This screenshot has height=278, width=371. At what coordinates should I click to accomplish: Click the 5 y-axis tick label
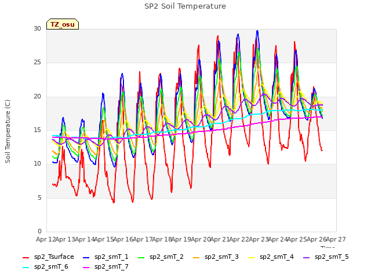(39, 197)
